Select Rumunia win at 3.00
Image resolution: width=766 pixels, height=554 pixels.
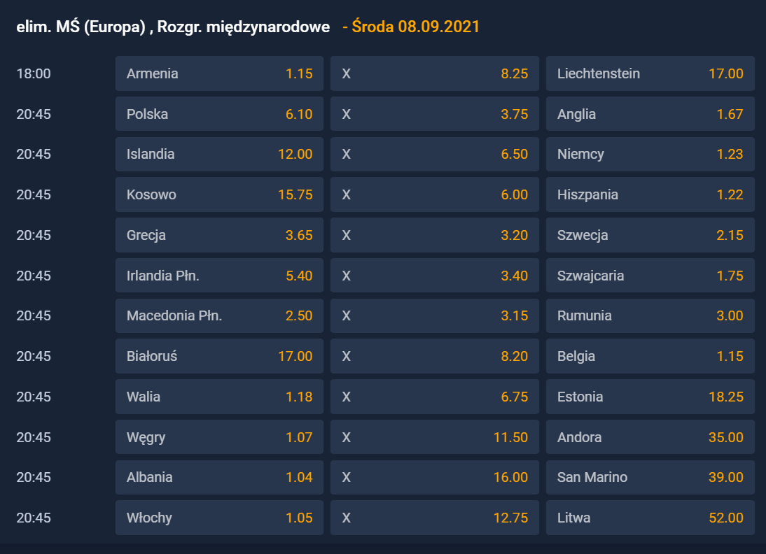tap(650, 315)
